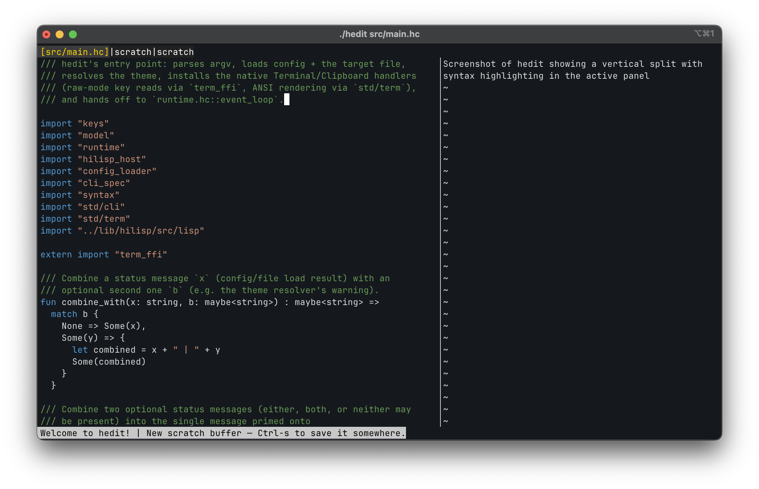Click comment line starting "/// hedit's entry point"
This screenshot has height=489, width=759.
click(223, 64)
